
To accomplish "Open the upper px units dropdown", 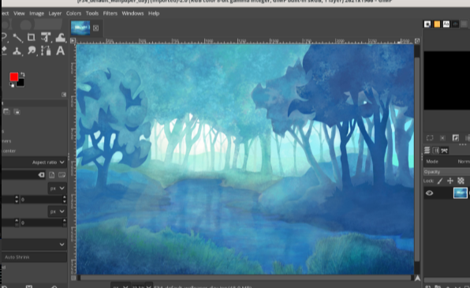I will point(58,188).
